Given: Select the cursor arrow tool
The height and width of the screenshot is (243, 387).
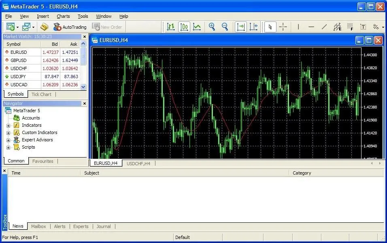Looking at the screenshot, I should pyautogui.click(x=270, y=27).
